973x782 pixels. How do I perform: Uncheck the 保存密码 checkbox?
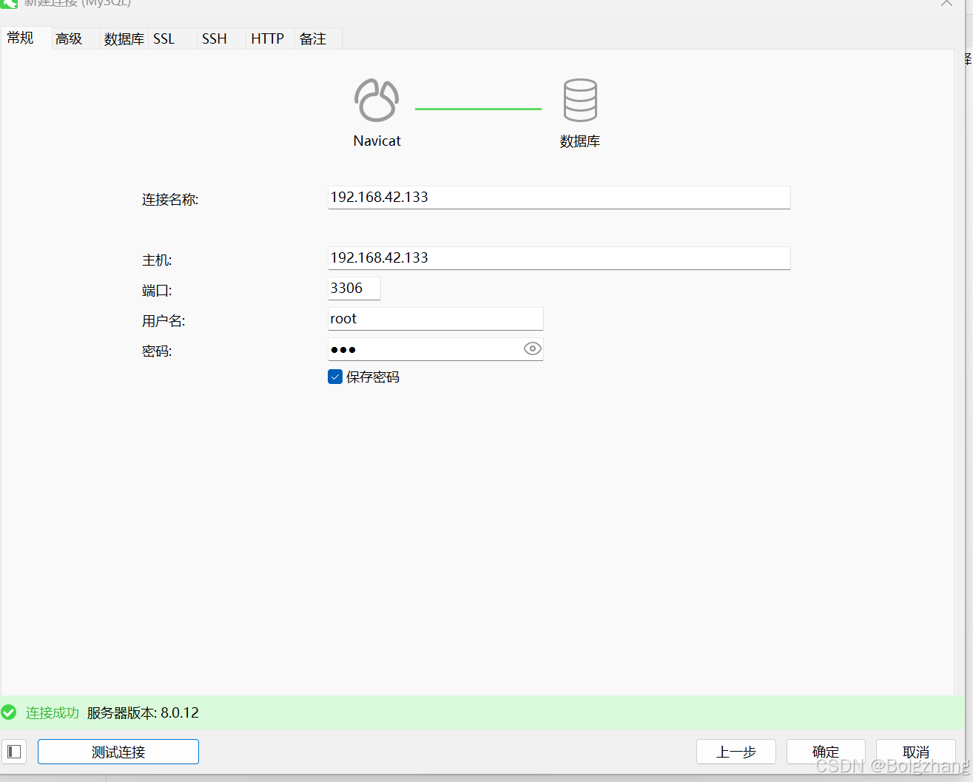335,377
